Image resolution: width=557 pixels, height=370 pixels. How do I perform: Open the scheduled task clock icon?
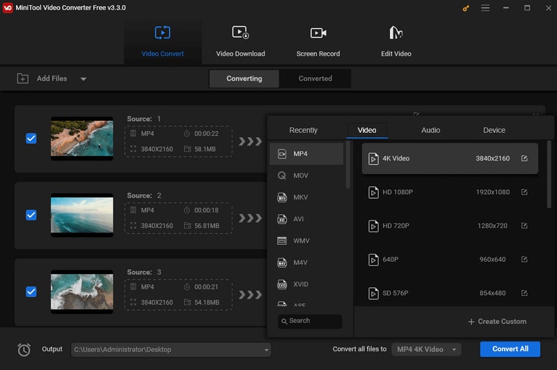[24, 350]
